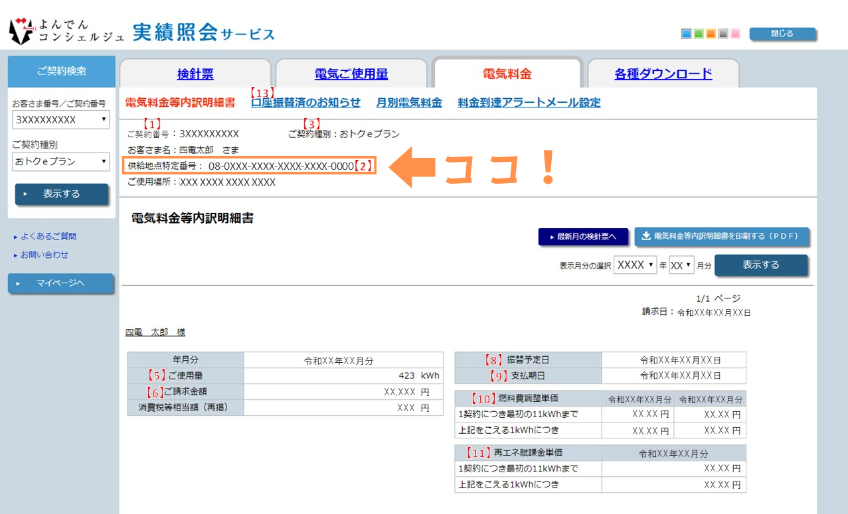Switch to the 各種ダウンロード tab
Viewport: 848px width, 514px height.
(x=663, y=74)
